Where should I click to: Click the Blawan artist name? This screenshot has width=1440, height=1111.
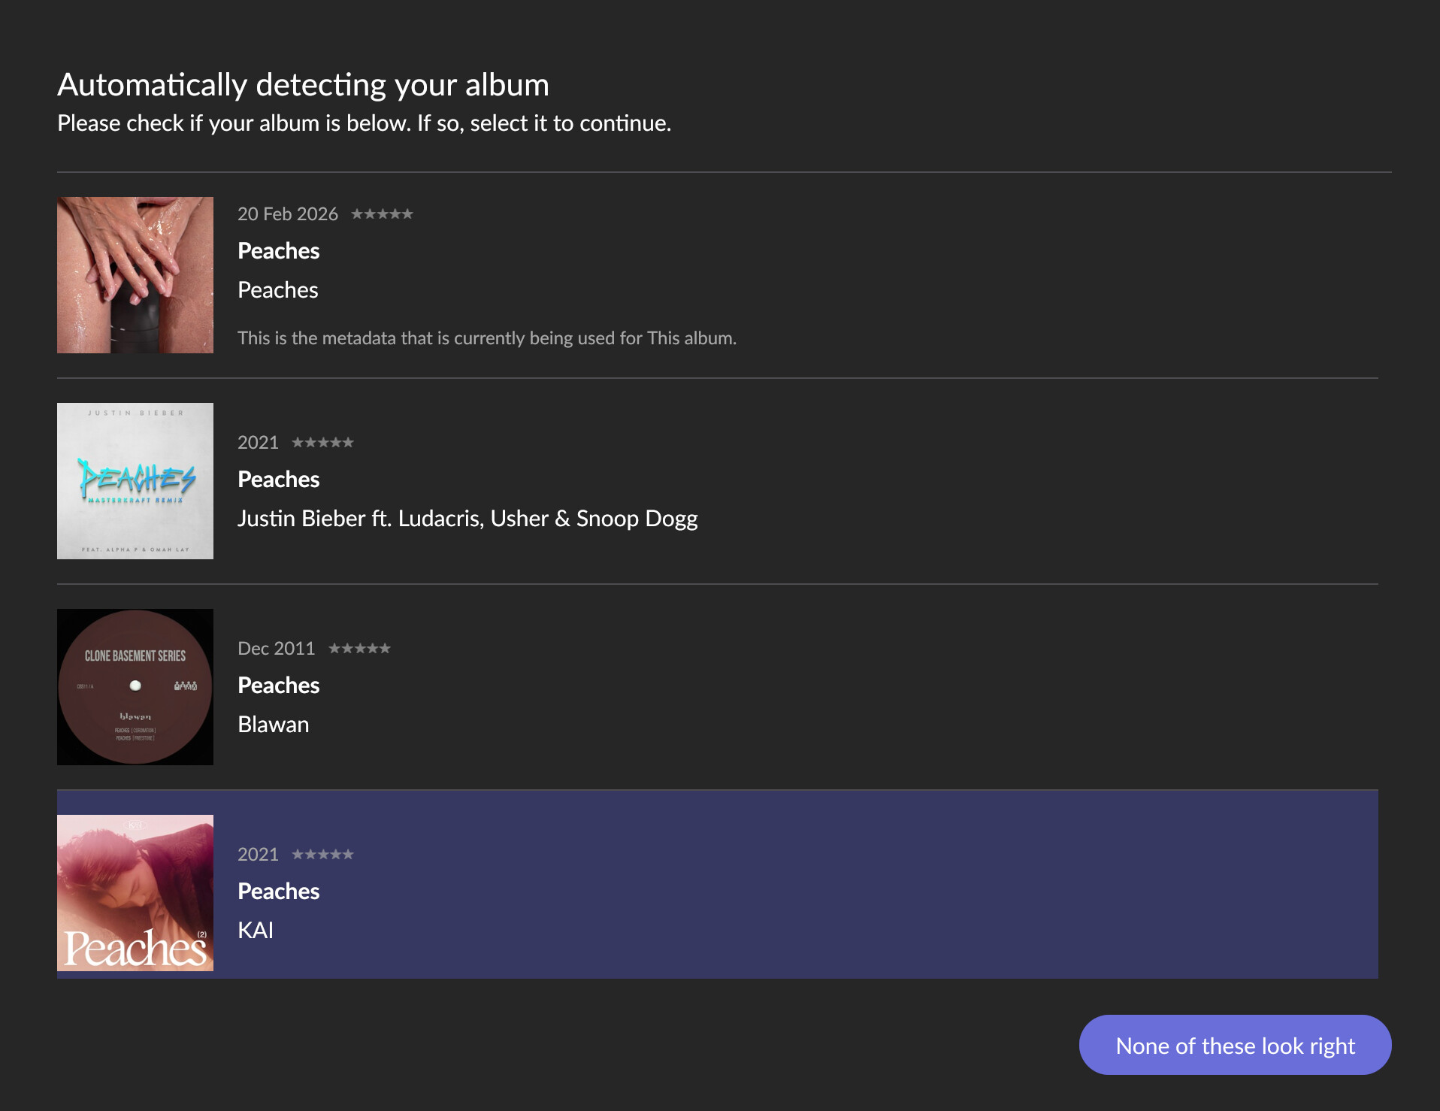274,725
